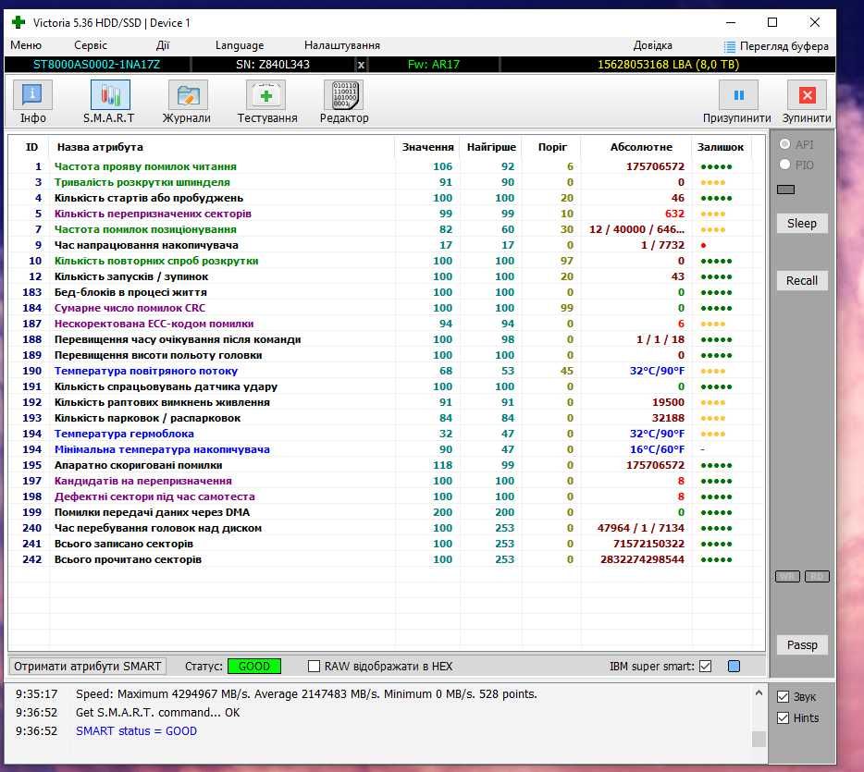
Task: Click the Sleep button
Action: (802, 224)
